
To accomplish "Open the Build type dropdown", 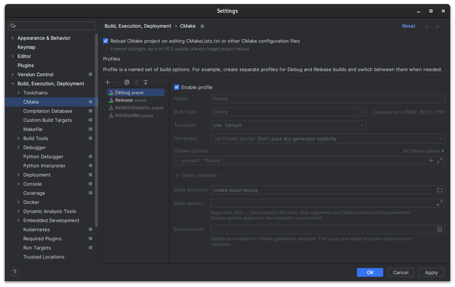I will point(362,112).
